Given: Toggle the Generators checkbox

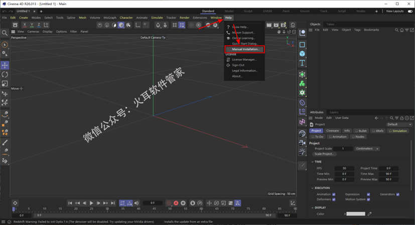Looking at the screenshot, I should tap(398, 194).
